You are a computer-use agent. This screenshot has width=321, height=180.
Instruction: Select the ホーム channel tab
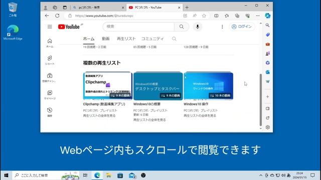(89, 39)
